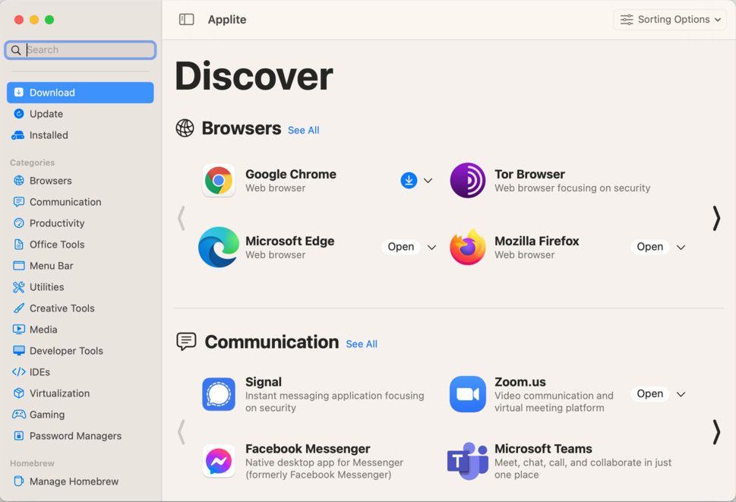Click the Signal app title text

pos(264,382)
